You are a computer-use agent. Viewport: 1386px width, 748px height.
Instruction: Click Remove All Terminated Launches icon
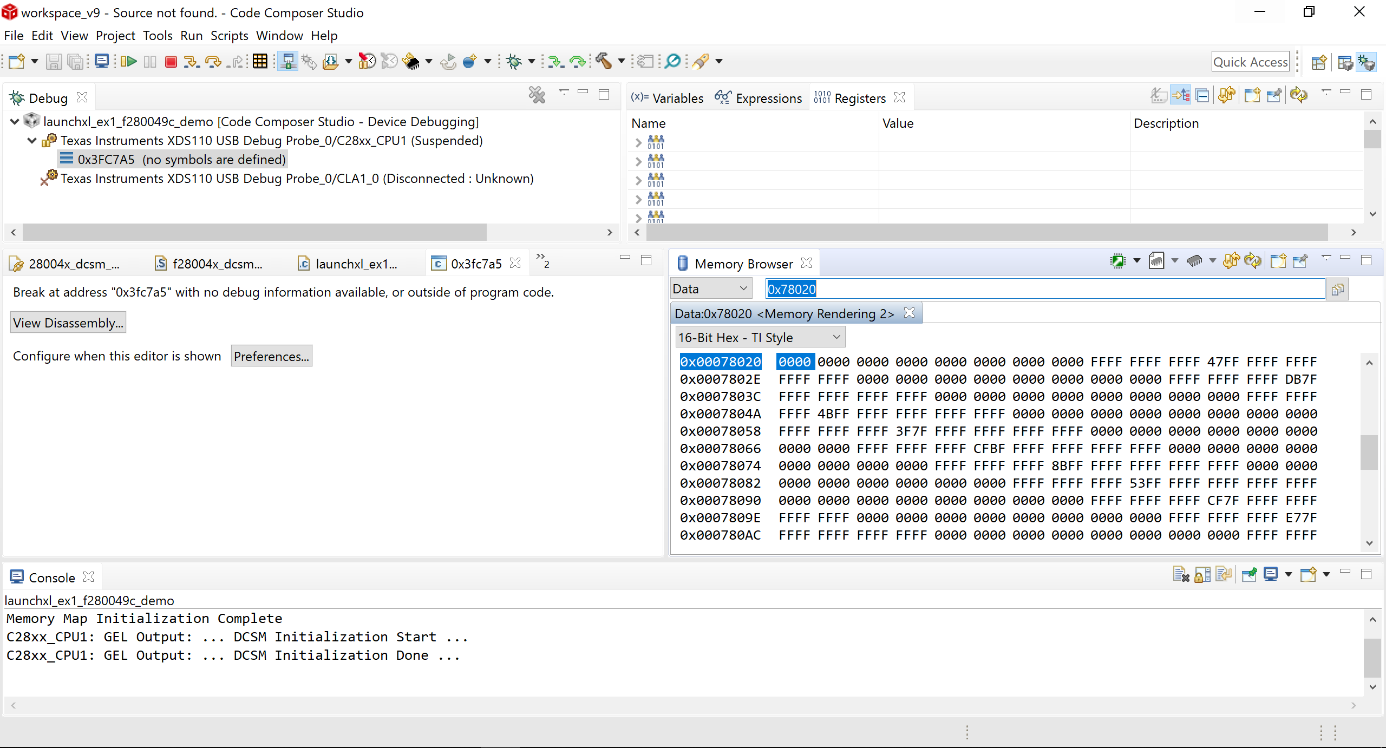point(537,95)
